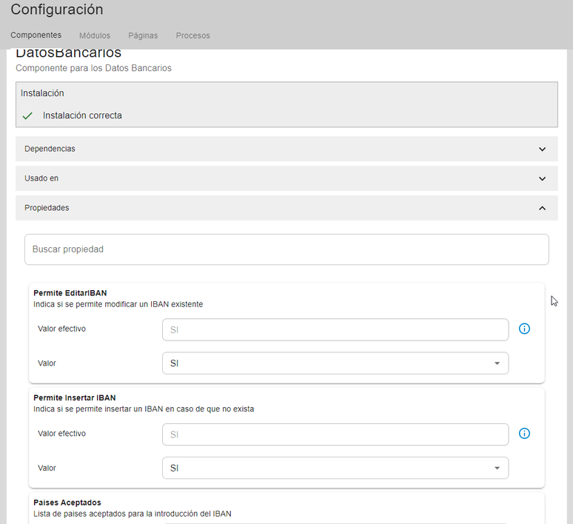This screenshot has height=524, width=573.
Task: Click the 'Indica si se permite insertar un IBAN' description
Action: [x=144, y=409]
